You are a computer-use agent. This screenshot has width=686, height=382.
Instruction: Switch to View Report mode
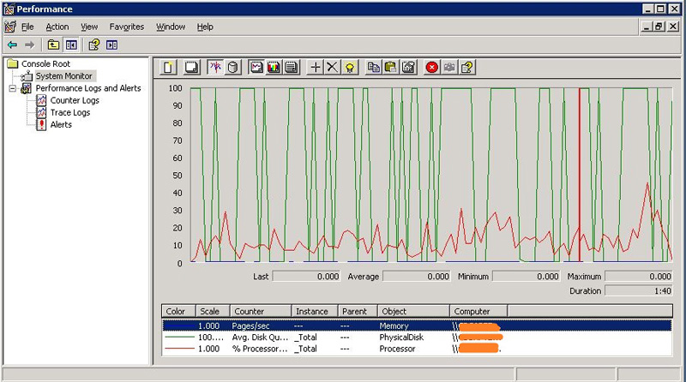click(x=292, y=68)
